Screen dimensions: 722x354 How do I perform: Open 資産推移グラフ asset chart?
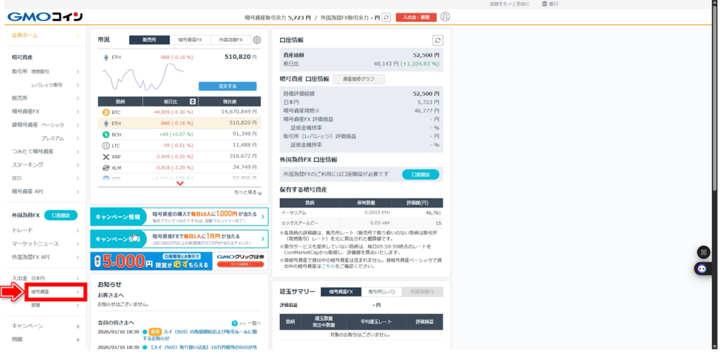(359, 79)
